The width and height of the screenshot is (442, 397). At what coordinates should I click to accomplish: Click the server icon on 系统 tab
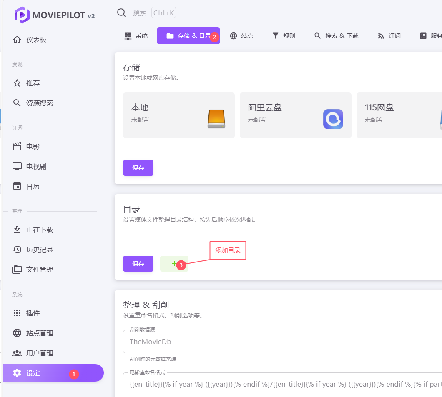click(x=128, y=36)
